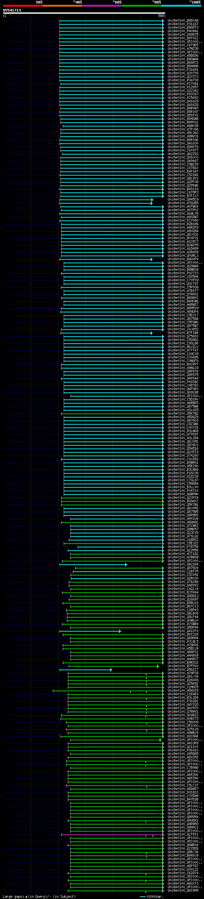This screenshot has width=204, height=899.
Task: Click the purple ~60% identity legend bar
Action: click(x=102, y=6)
